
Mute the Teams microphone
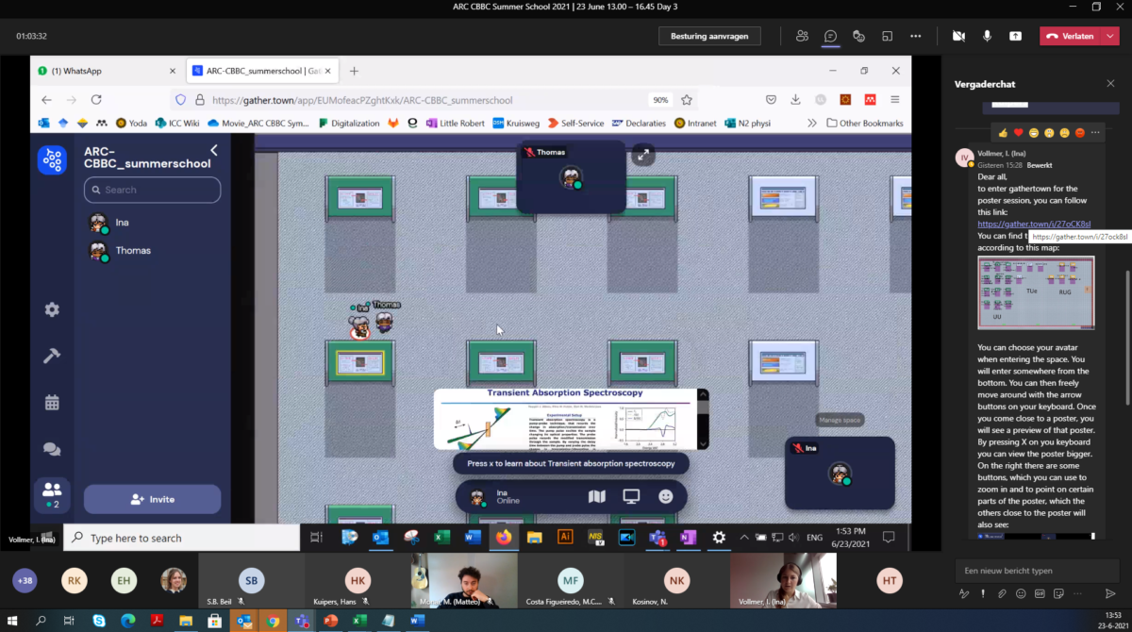point(988,36)
